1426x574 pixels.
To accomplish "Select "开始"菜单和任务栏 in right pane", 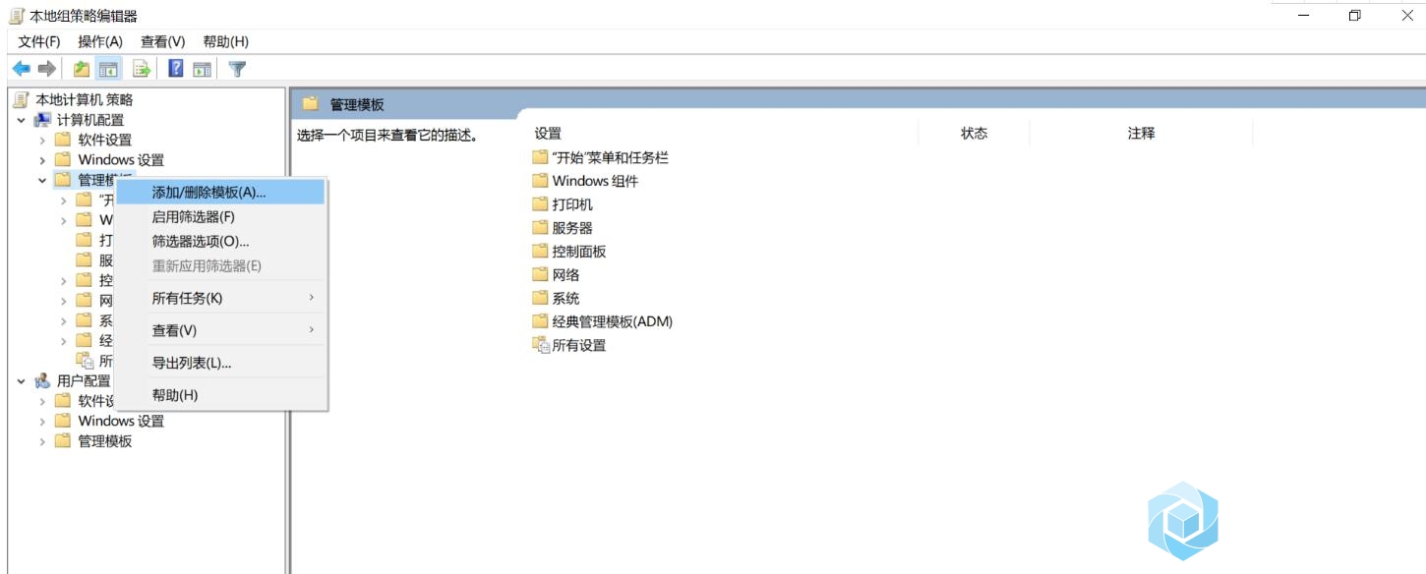I will (610, 157).
